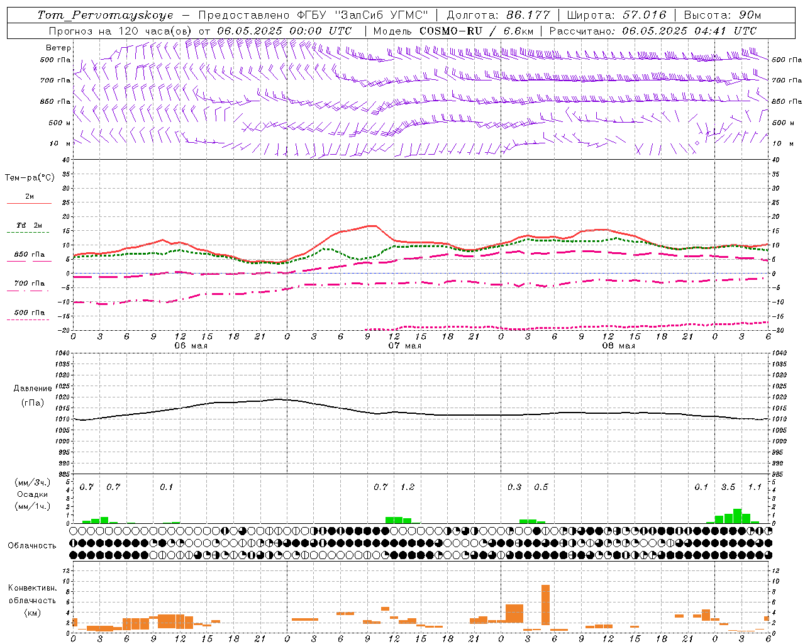805x644 pixels.
Task: Click the '0.3' precipitation value
Action: point(514,487)
